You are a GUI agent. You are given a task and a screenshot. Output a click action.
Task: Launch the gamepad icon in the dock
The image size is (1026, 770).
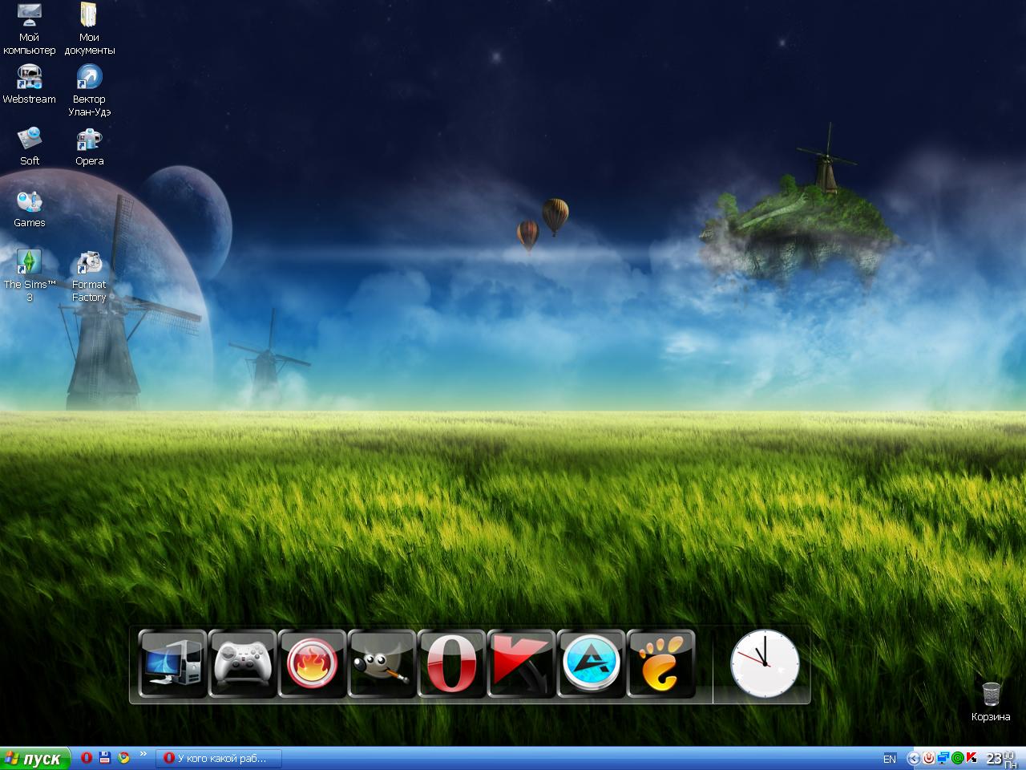243,664
